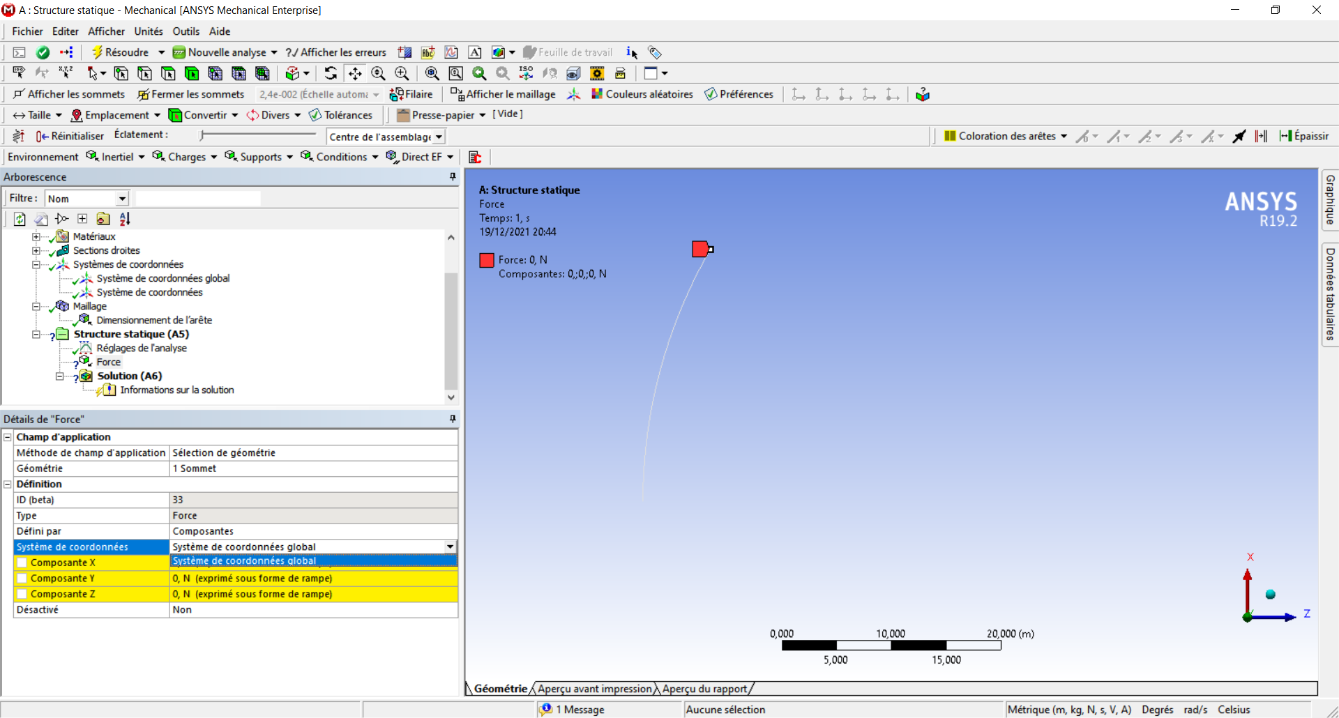The width and height of the screenshot is (1339, 718).
Task: Click the red Force legend color swatch
Action: (487, 260)
